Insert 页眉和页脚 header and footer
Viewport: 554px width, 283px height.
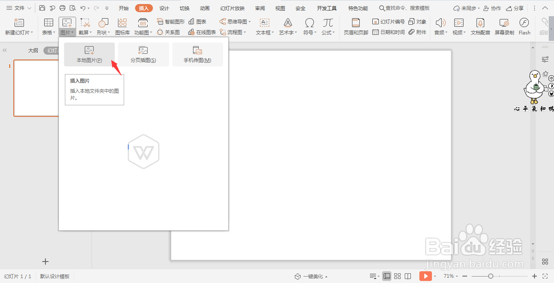point(356,27)
